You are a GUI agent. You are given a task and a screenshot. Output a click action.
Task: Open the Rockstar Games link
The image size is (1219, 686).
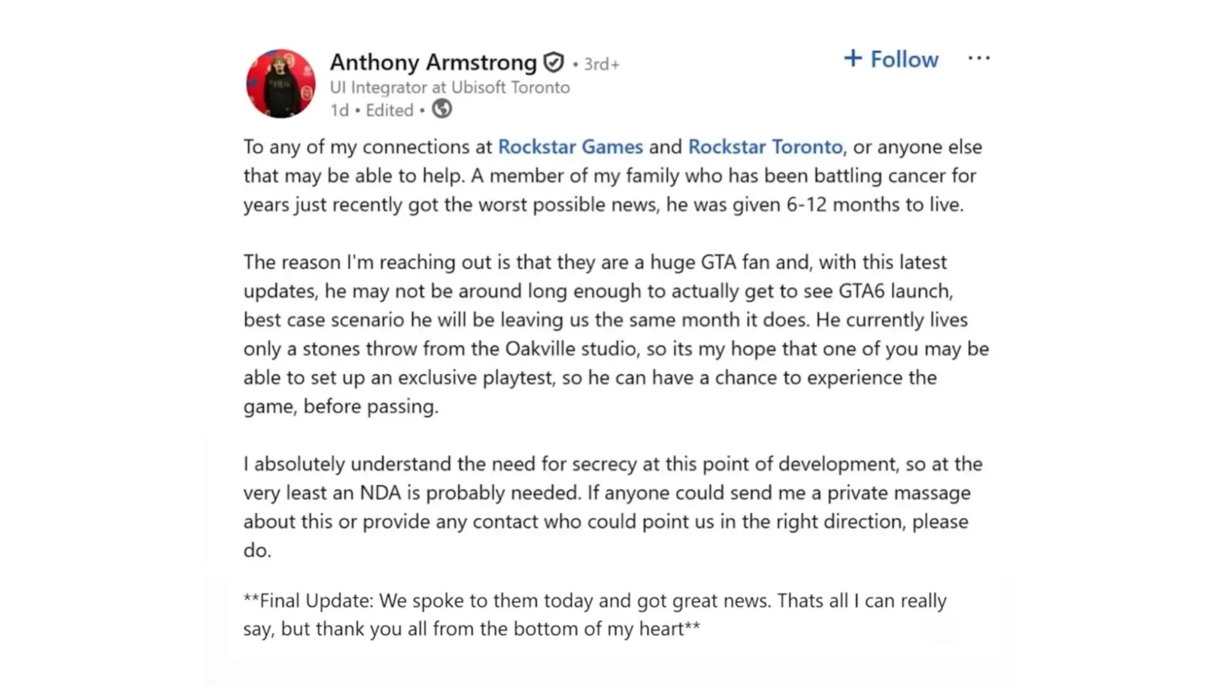[x=570, y=147]
